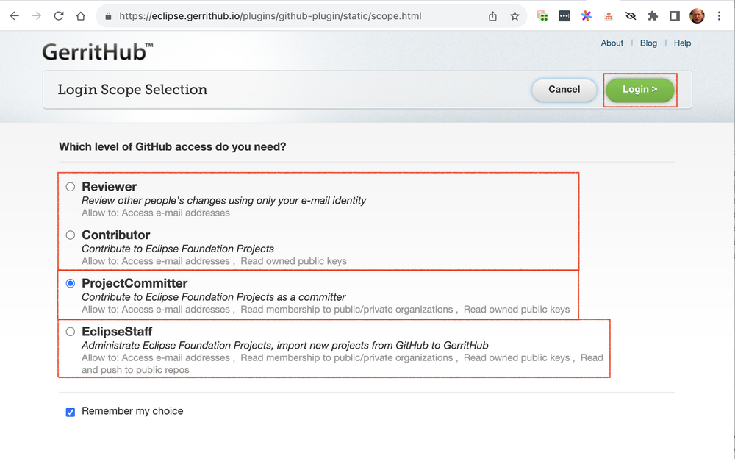Open the Help link
The height and width of the screenshot is (459, 735).
coord(682,43)
